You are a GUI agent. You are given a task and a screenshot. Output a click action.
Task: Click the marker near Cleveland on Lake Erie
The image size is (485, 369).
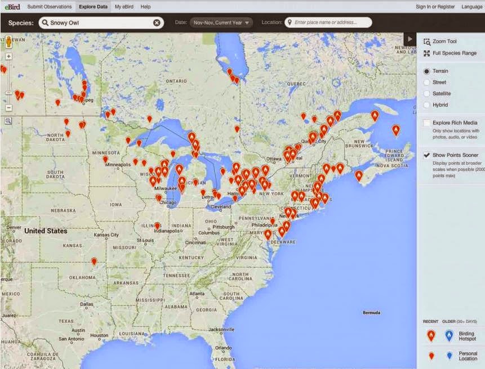click(x=235, y=198)
